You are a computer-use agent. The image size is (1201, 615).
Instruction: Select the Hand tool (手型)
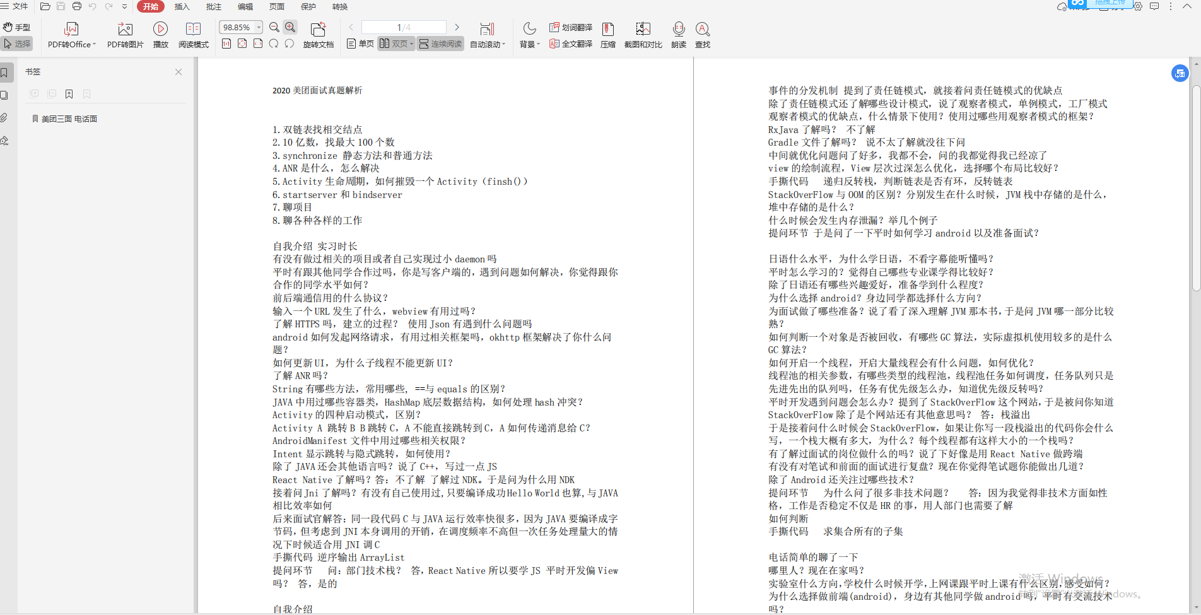click(17, 27)
